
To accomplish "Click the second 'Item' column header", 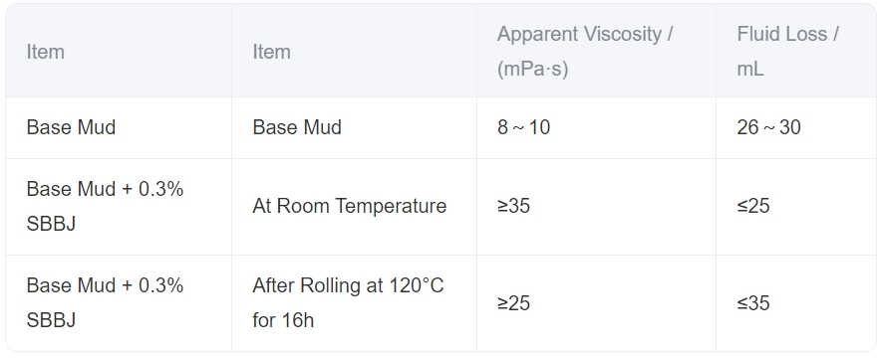I will [x=271, y=52].
